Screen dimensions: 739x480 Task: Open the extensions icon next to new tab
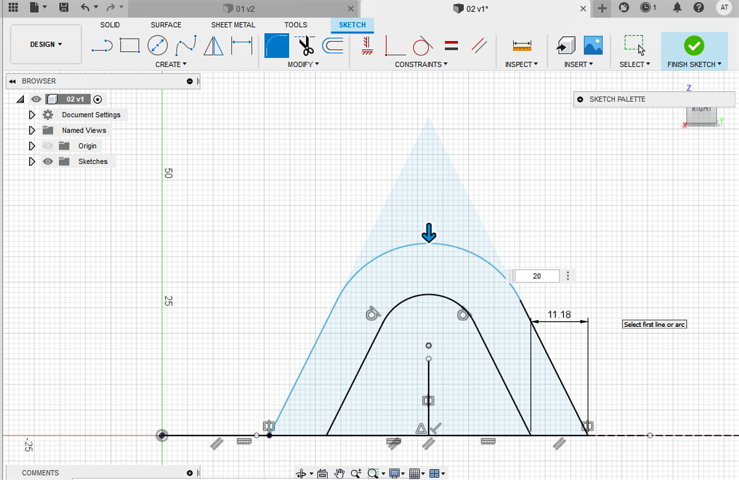[x=624, y=7]
